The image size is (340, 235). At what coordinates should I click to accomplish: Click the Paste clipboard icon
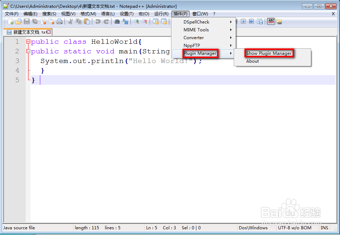pyautogui.click(x=87, y=21)
